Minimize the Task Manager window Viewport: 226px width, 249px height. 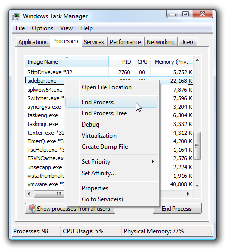[173, 14]
